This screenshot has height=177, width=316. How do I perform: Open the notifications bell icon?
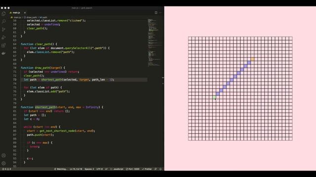coord(160,169)
